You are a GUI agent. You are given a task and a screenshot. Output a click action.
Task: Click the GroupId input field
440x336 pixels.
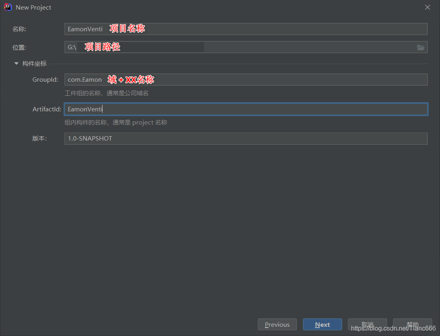(246, 80)
